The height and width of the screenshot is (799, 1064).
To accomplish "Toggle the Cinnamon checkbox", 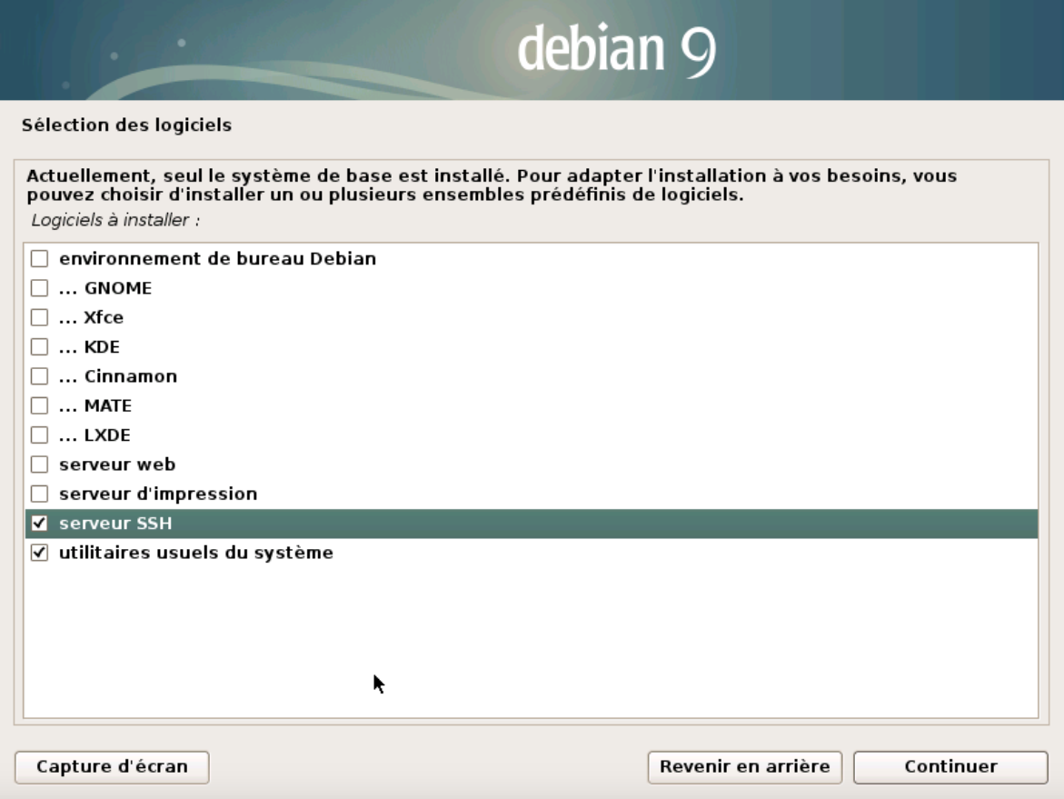I will 39,376.
